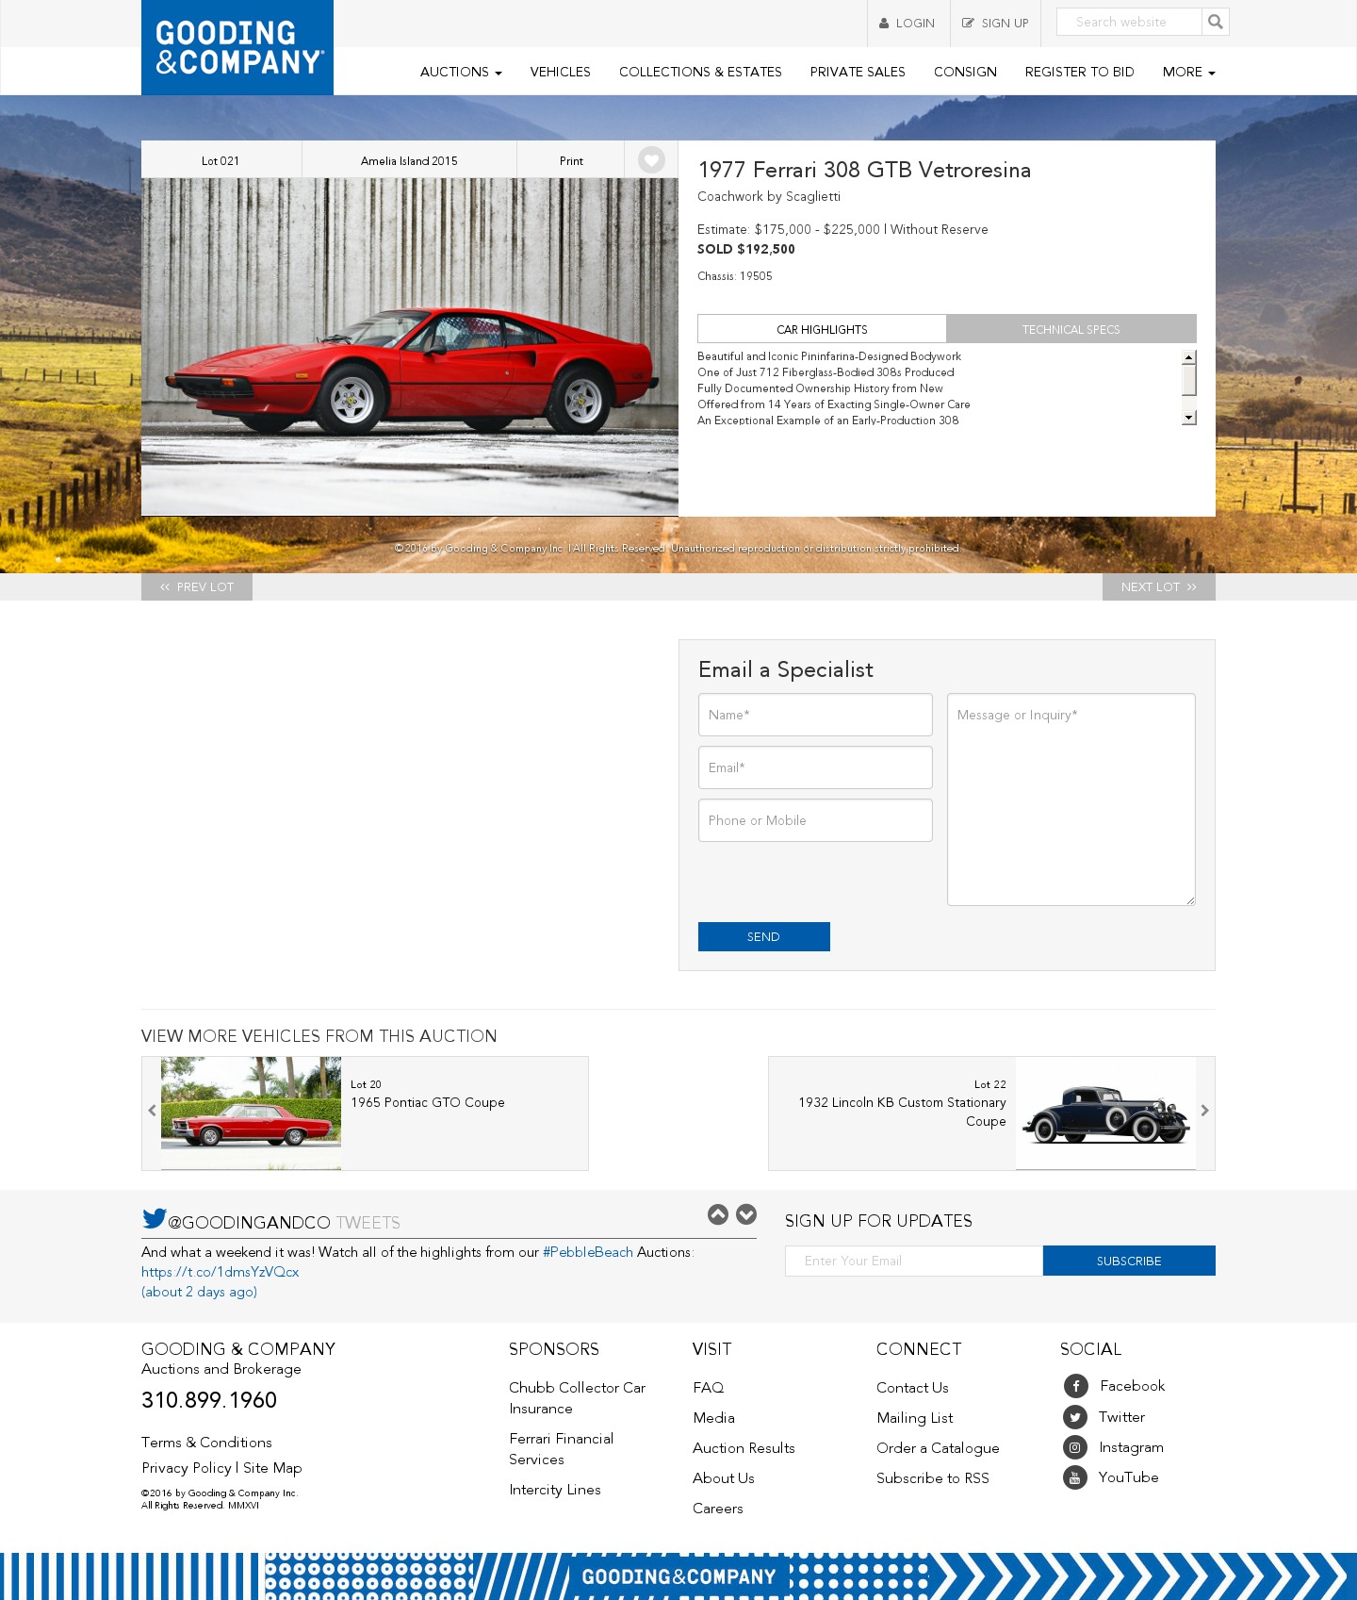
Task: Open Collections & Estates page
Action: point(700,72)
